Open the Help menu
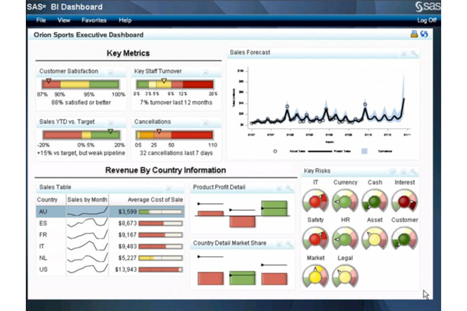 pos(125,20)
